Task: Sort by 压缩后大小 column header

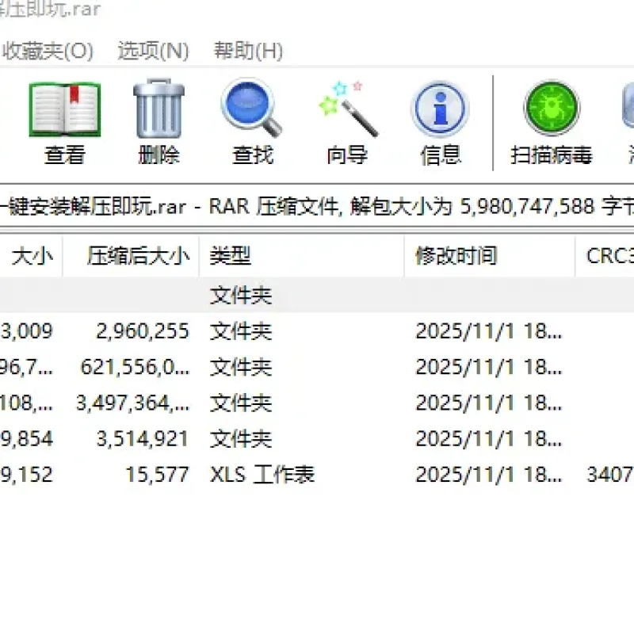Action: 131,256
